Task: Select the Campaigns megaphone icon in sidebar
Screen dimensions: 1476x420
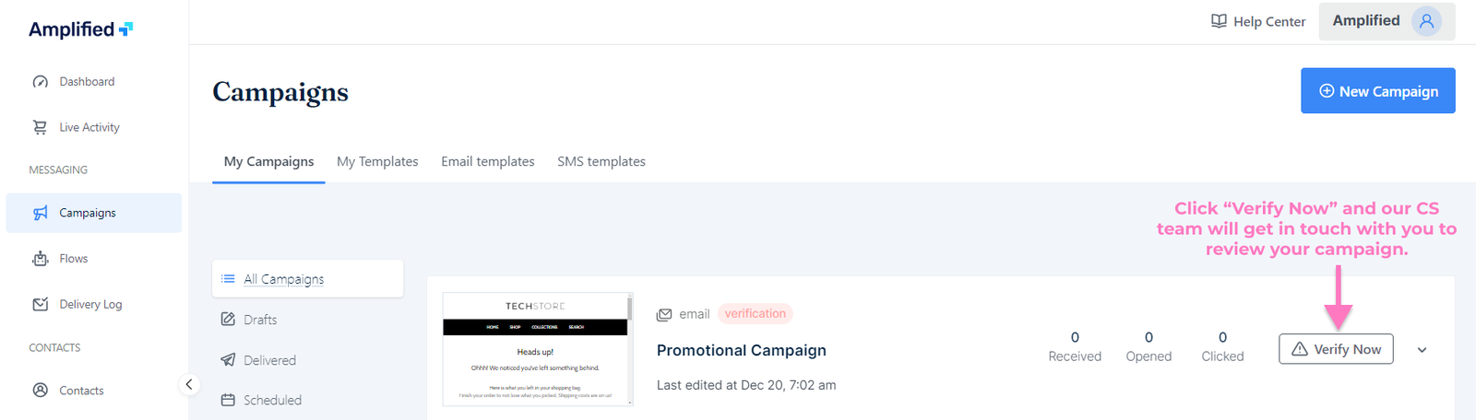Action: [41, 213]
